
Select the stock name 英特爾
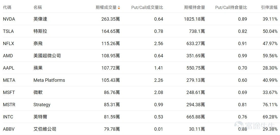tap(40, 117)
